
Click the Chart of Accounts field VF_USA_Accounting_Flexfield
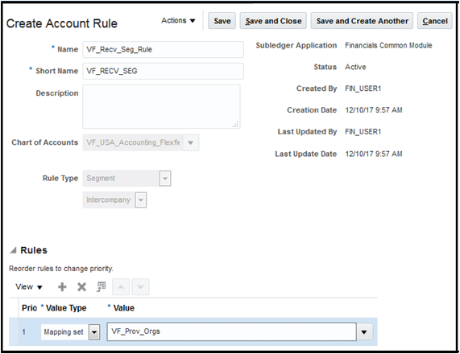[133, 142]
